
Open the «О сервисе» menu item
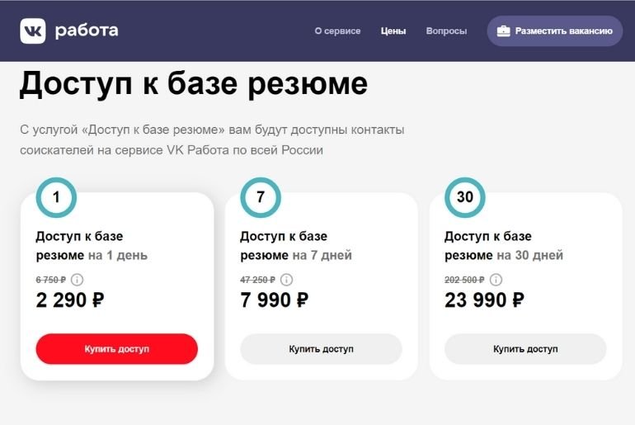coord(337,31)
